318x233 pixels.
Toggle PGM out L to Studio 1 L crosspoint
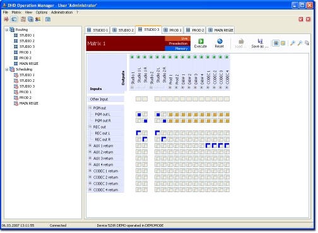(x=139, y=115)
